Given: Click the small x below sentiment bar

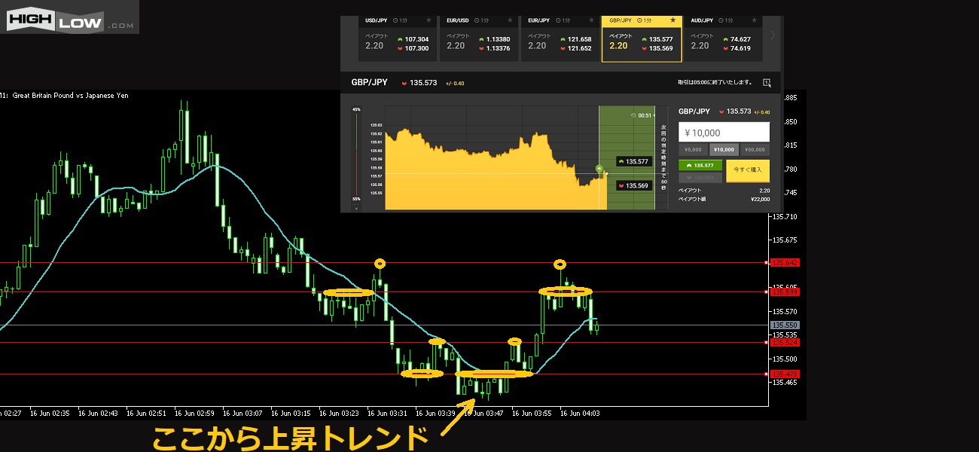Looking at the screenshot, I should click(356, 208).
